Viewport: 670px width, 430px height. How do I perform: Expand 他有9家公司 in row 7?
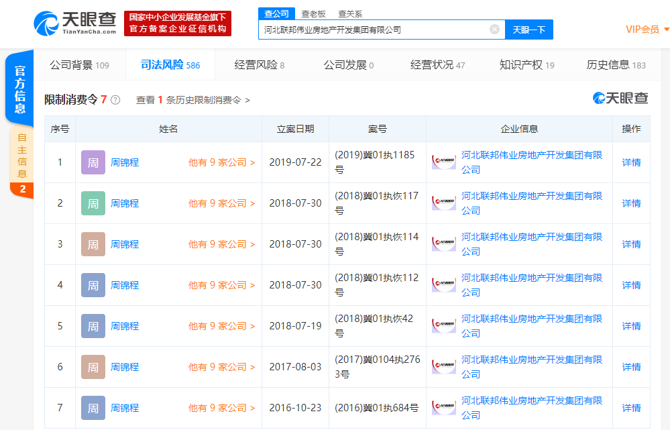222,409
